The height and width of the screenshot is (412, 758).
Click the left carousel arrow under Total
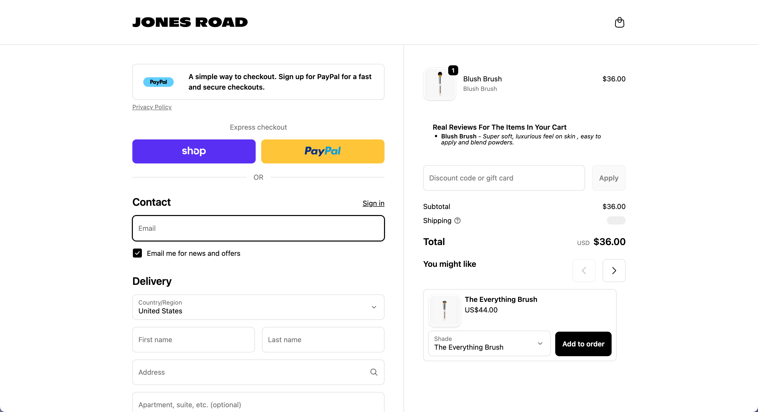tap(584, 270)
